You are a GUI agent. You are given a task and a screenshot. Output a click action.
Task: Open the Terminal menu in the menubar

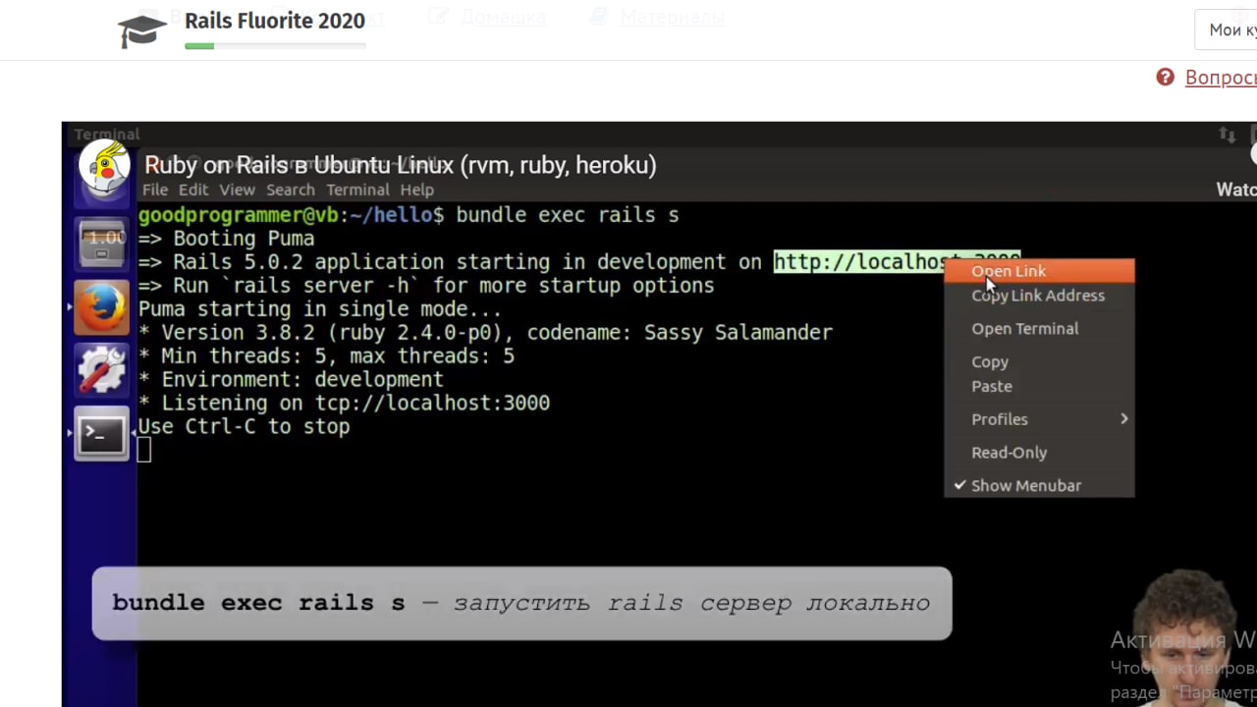357,190
